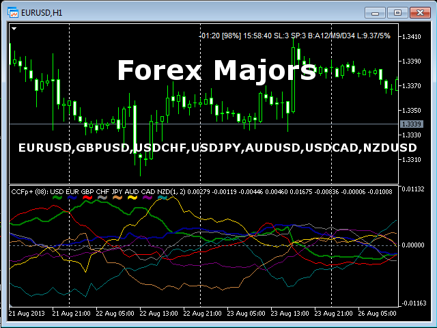The height and width of the screenshot is (328, 437).
Task: Click the EURUSD,H1 chart window icon
Action: 13,12
